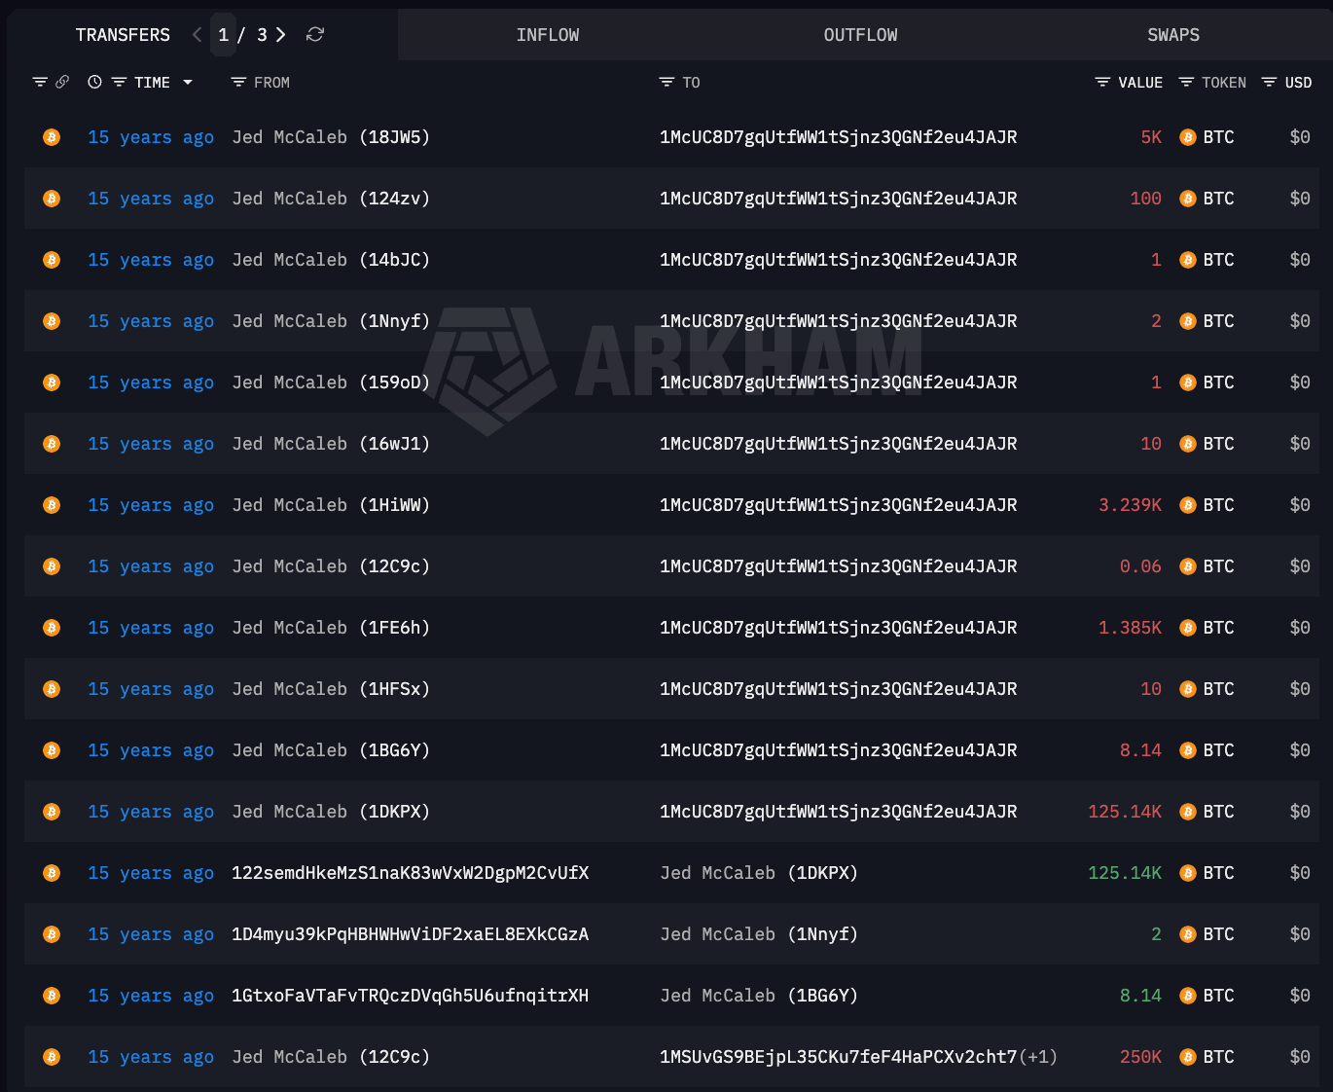1333x1092 pixels.
Task: Open the TOKEN column filter
Action: point(1186,83)
